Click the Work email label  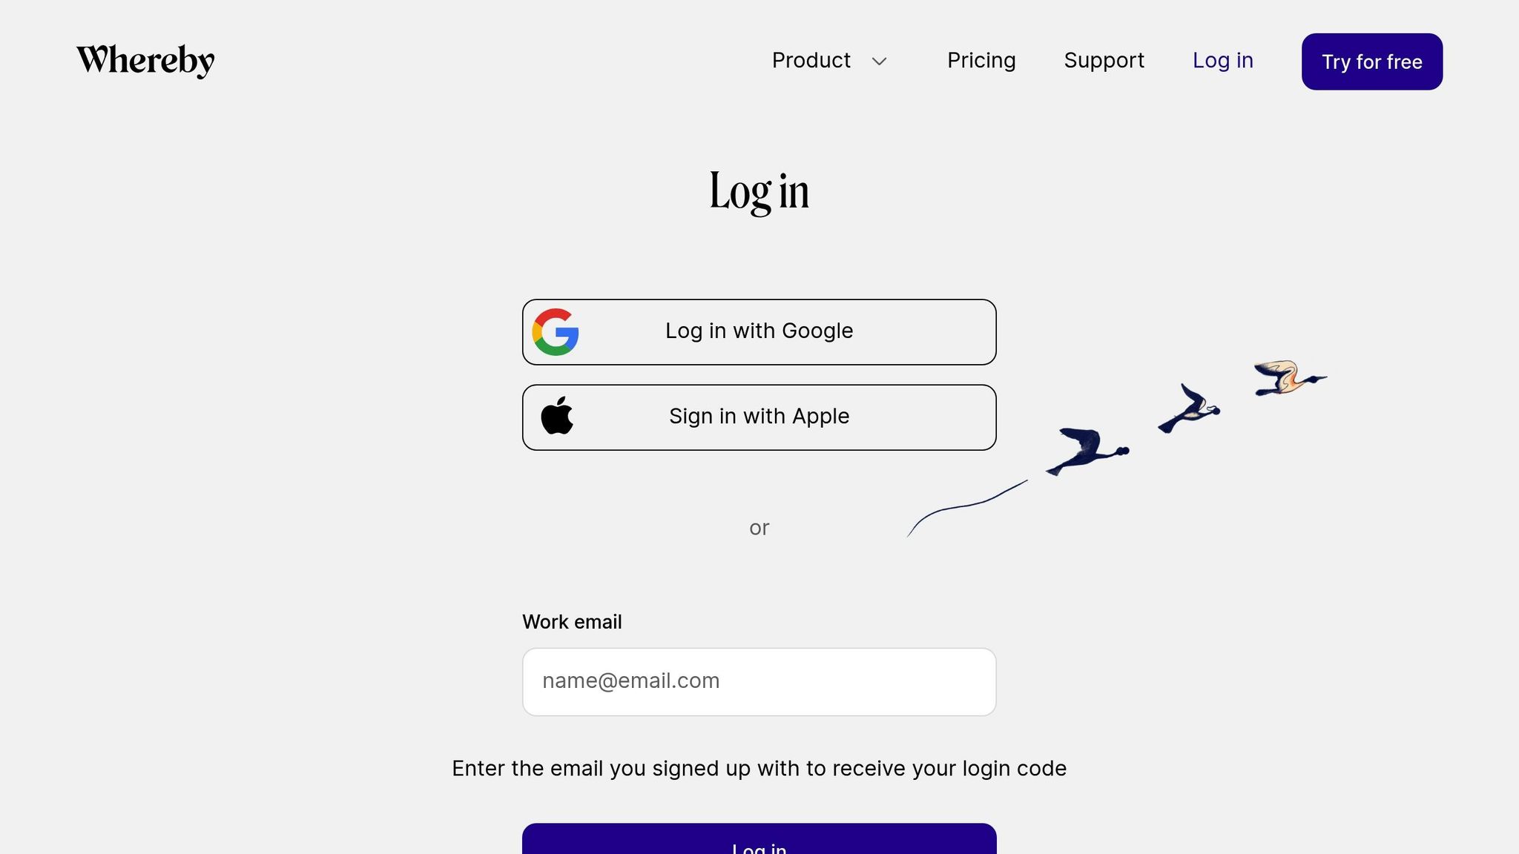pos(572,622)
